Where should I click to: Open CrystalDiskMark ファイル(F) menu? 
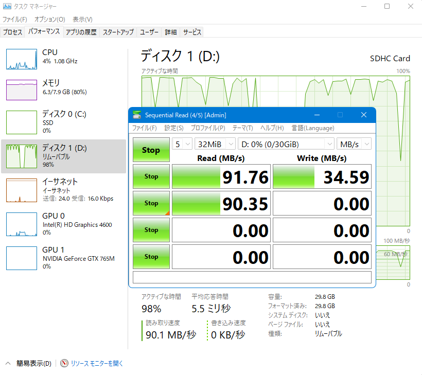pos(144,128)
